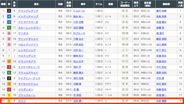Viewport: 184px width, 104px height.
Task: Open trainer link 高橋 亮
Action: coord(160,28)
